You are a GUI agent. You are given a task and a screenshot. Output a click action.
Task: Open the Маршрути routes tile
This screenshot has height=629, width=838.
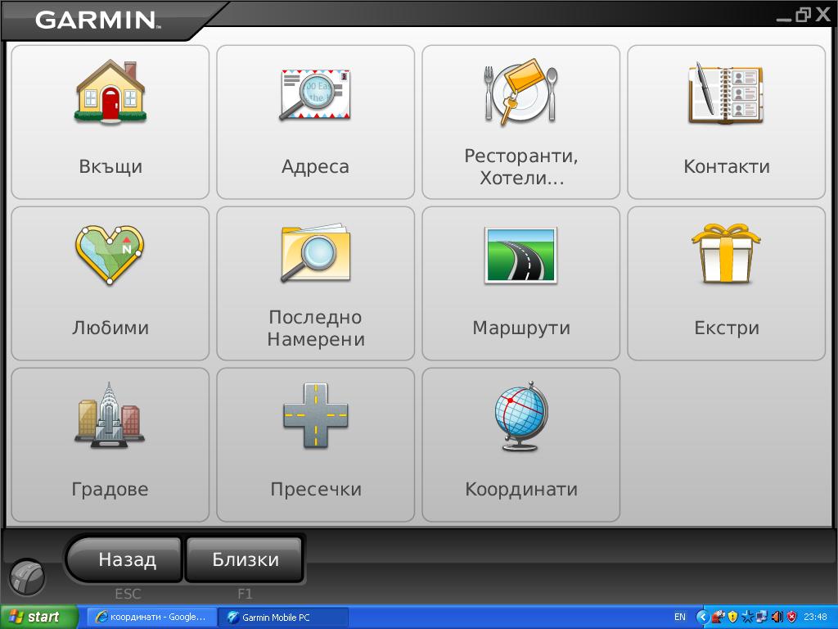[x=521, y=283]
